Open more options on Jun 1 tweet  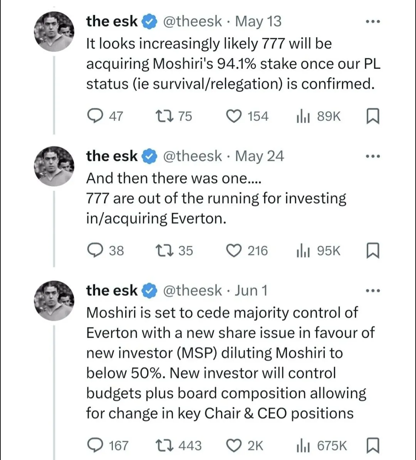[x=372, y=291]
